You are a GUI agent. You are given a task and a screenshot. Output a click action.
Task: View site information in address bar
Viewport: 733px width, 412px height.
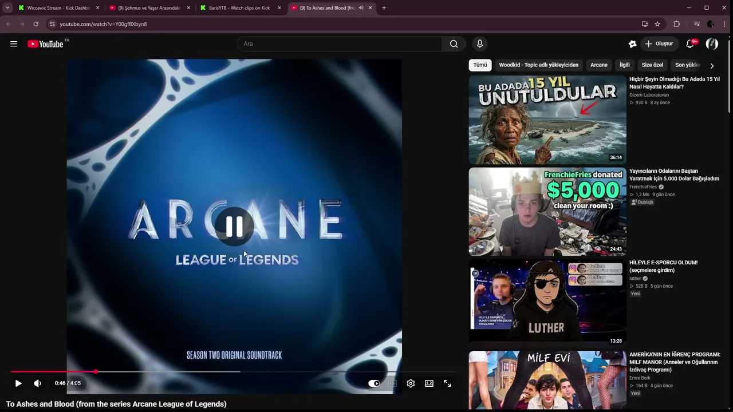[52, 24]
